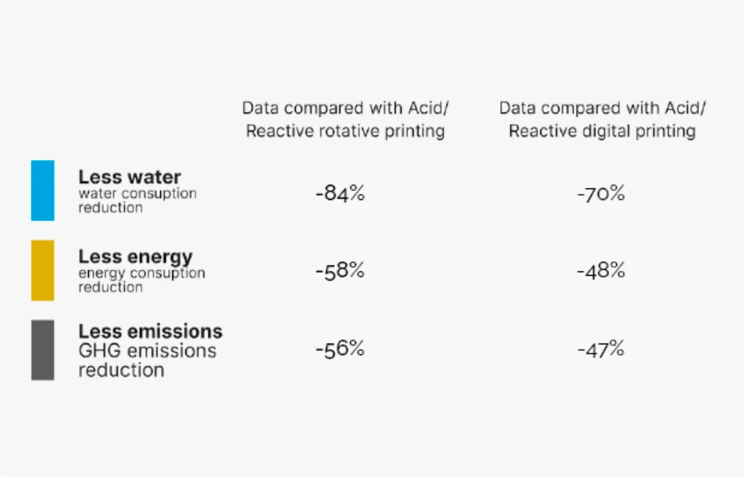The width and height of the screenshot is (744, 477).
Task: Pick the -48% energy reduction value
Action: coord(600,271)
